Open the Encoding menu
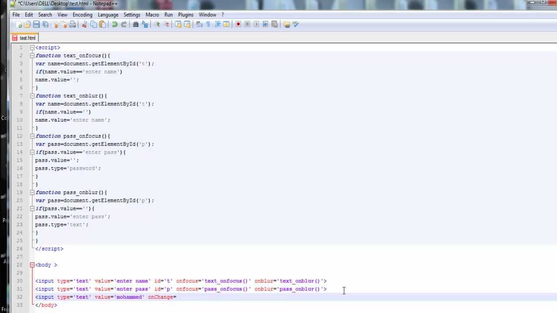The height and width of the screenshot is (313, 557). tap(82, 15)
